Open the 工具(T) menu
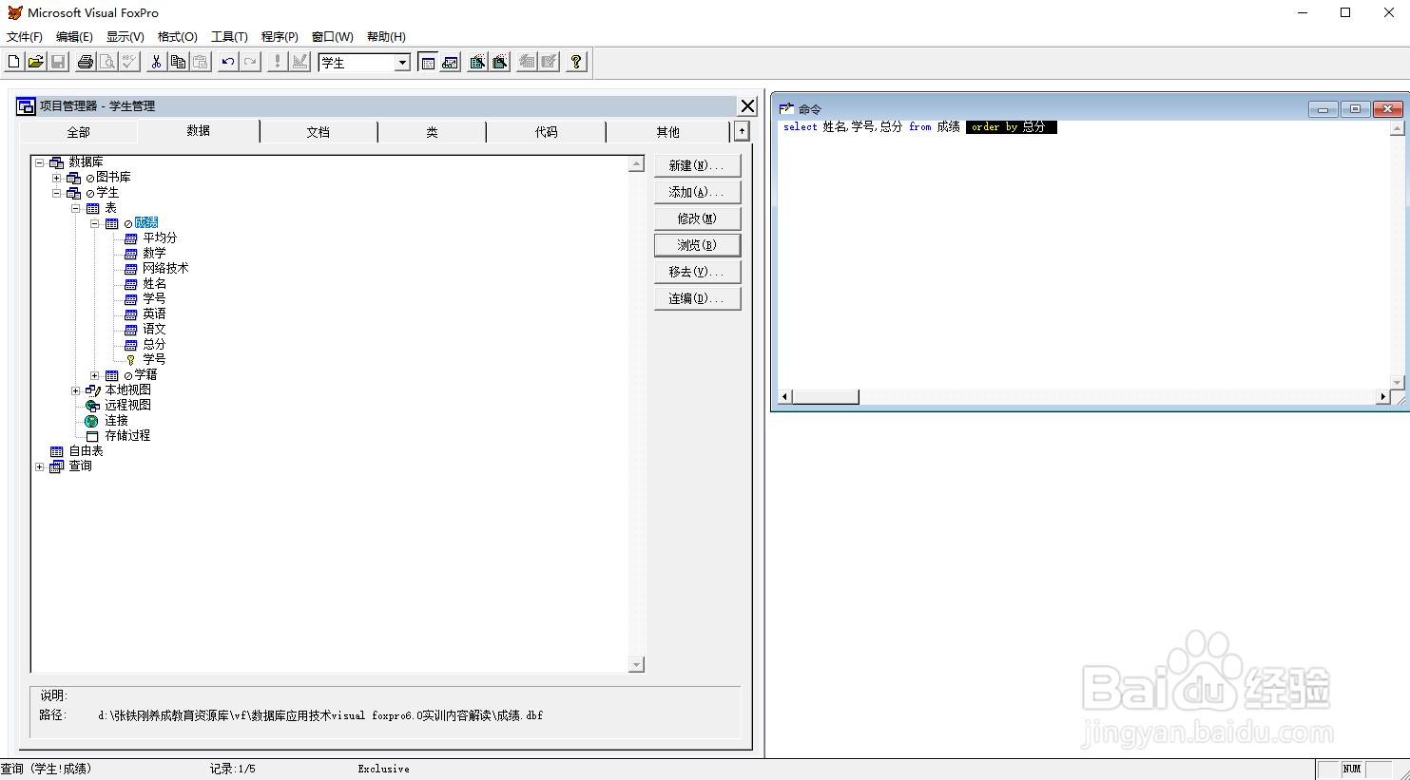This screenshot has height=780, width=1410. [229, 37]
